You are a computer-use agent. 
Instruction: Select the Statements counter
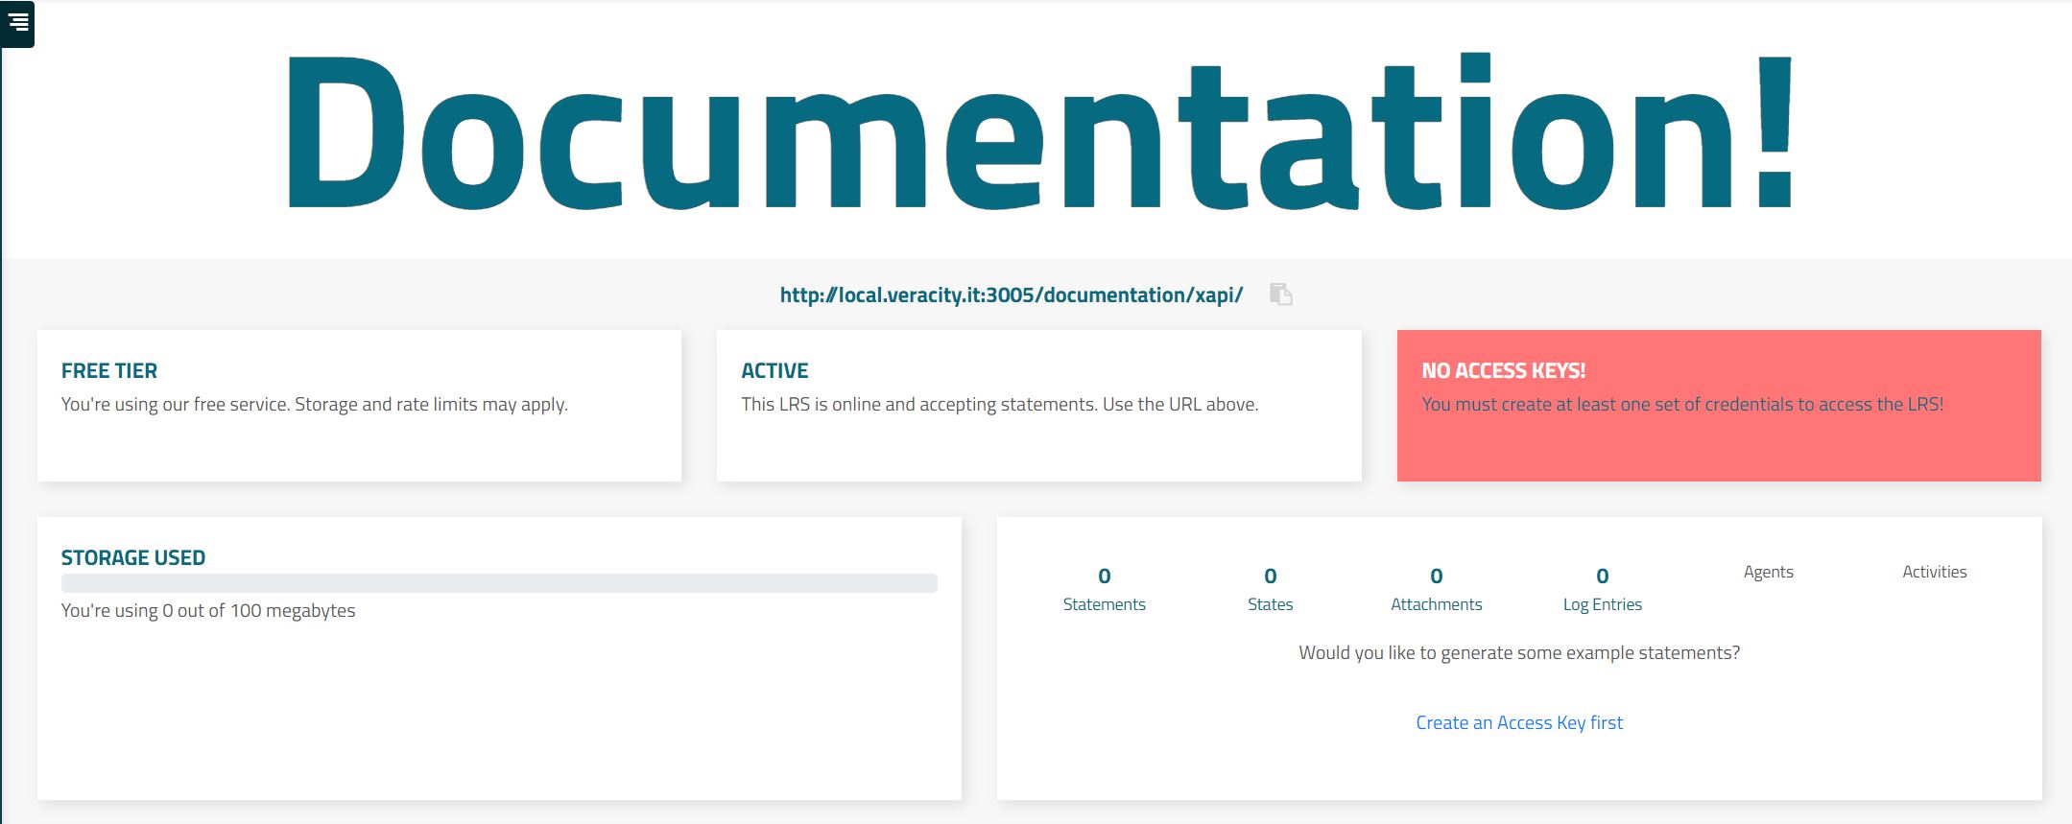coord(1104,589)
